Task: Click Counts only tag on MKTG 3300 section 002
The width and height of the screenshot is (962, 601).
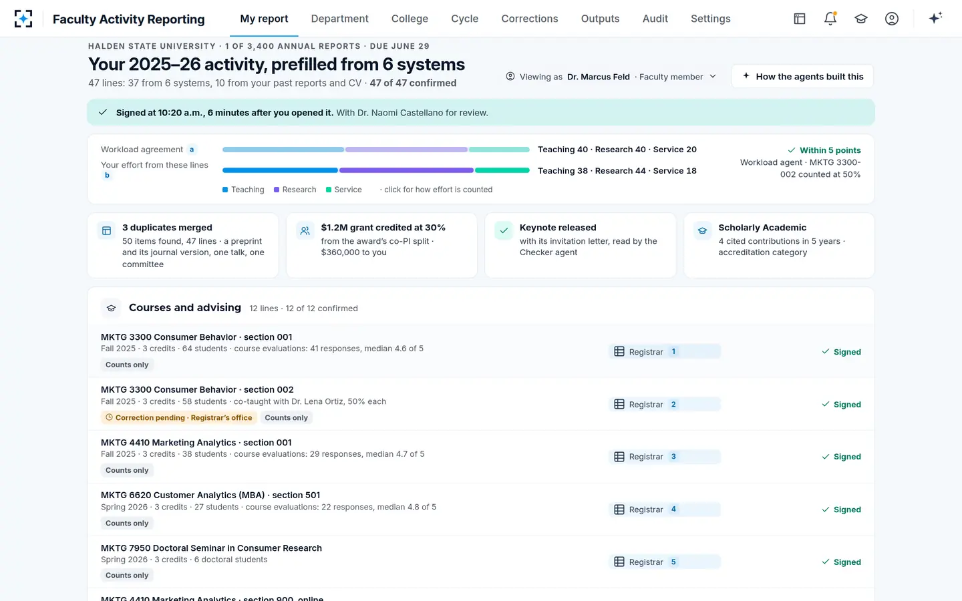Action: tap(286, 417)
